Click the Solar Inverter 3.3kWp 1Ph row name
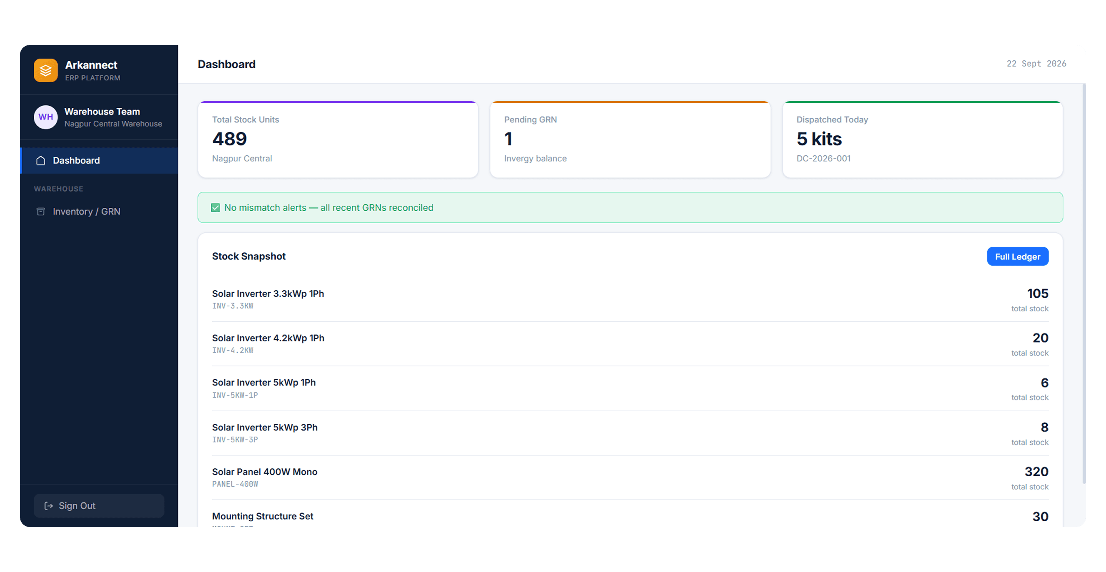The width and height of the screenshot is (1106, 572). [x=268, y=293]
